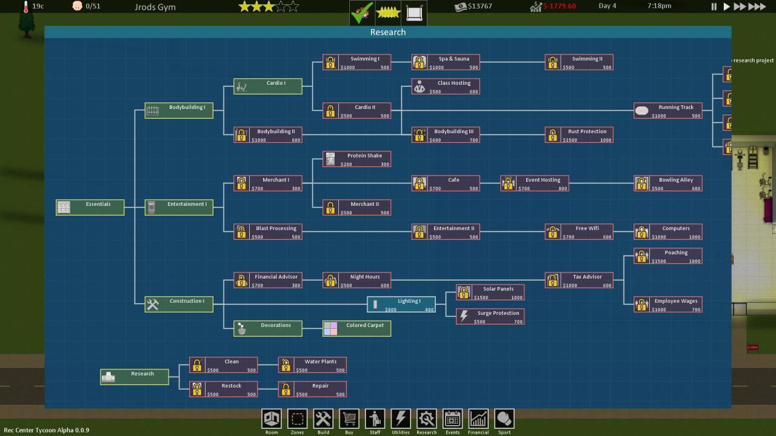This screenshot has width=776, height=436.
Task: Unlock the Swimming I research node
Action: point(356,62)
